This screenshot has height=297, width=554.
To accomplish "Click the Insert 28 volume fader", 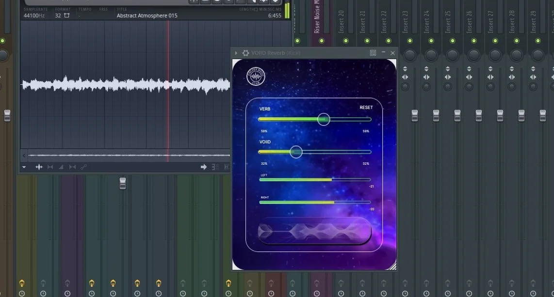I will [x=521, y=115].
